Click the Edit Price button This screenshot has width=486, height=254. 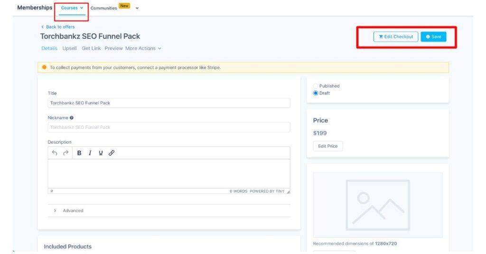327,146
